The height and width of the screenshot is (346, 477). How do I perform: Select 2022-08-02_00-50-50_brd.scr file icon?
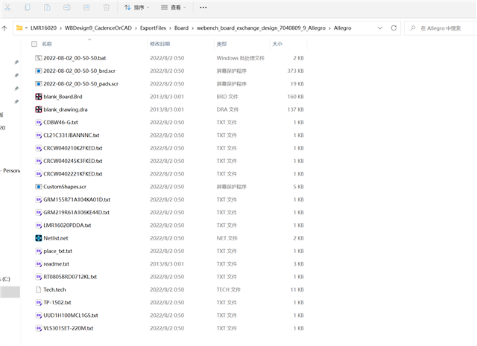(x=38, y=71)
